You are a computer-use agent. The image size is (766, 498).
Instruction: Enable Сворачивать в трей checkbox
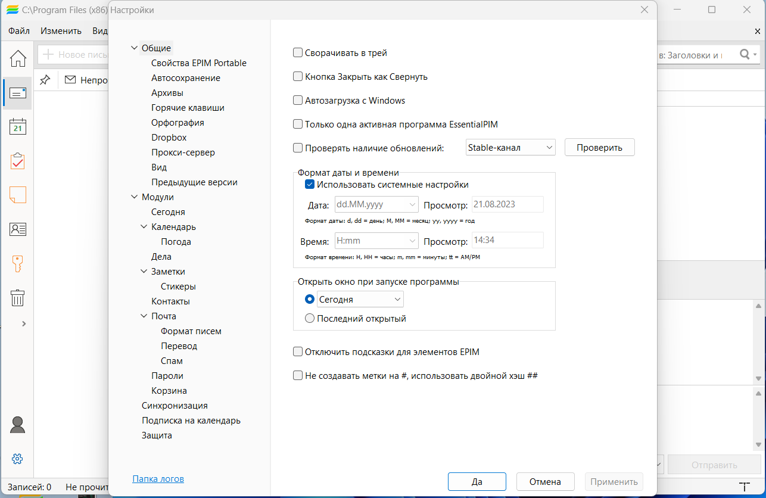[x=298, y=53]
